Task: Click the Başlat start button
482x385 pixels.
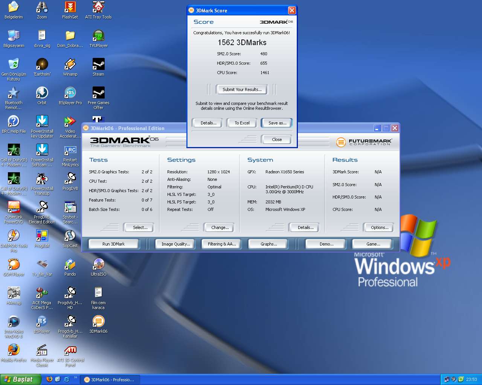Action: pos(20,379)
